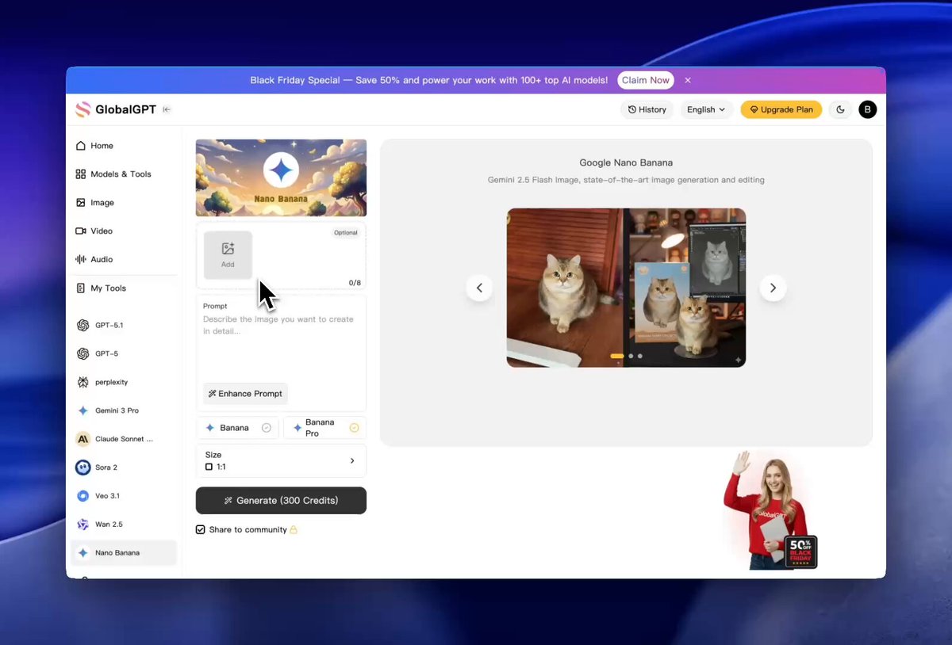Select perplexity model in sidebar

pyautogui.click(x=124, y=382)
